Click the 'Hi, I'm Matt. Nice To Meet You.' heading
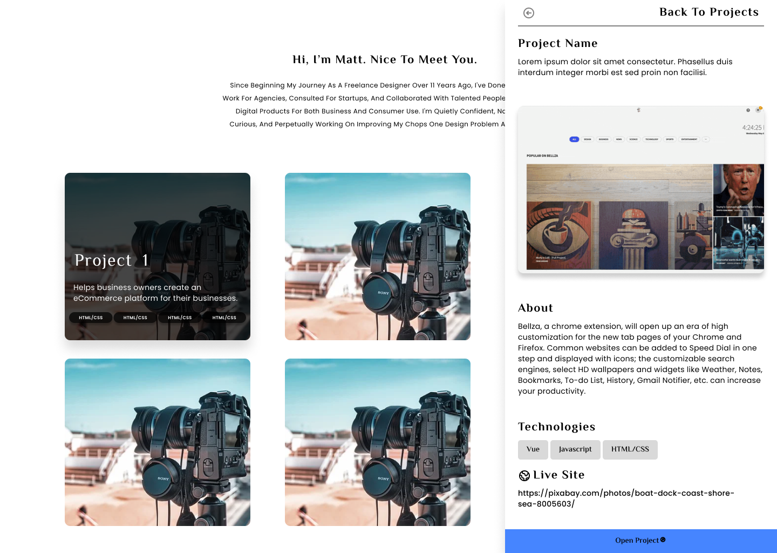This screenshot has height=553, width=777. tap(385, 59)
